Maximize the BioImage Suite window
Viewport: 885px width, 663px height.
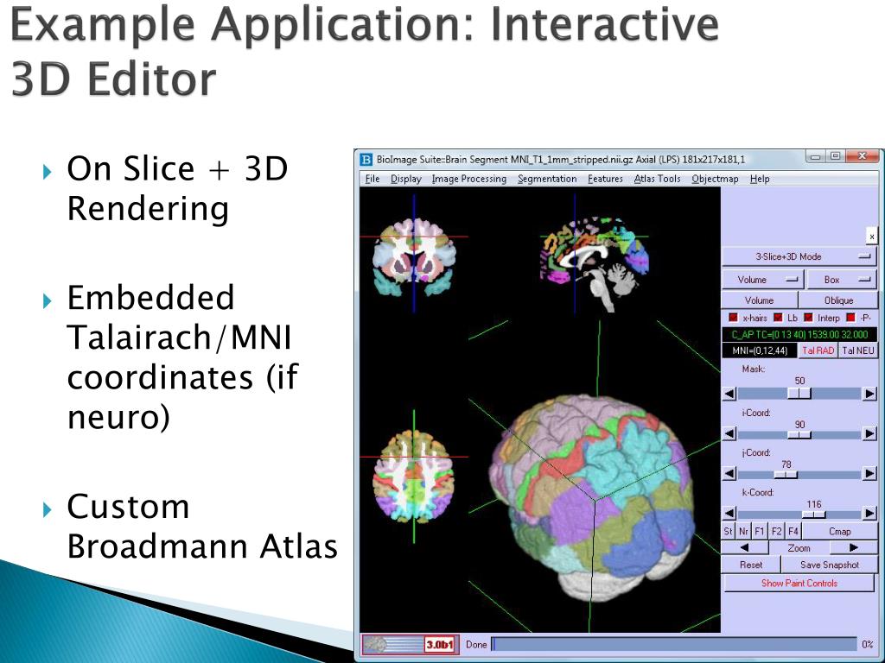tap(835, 156)
